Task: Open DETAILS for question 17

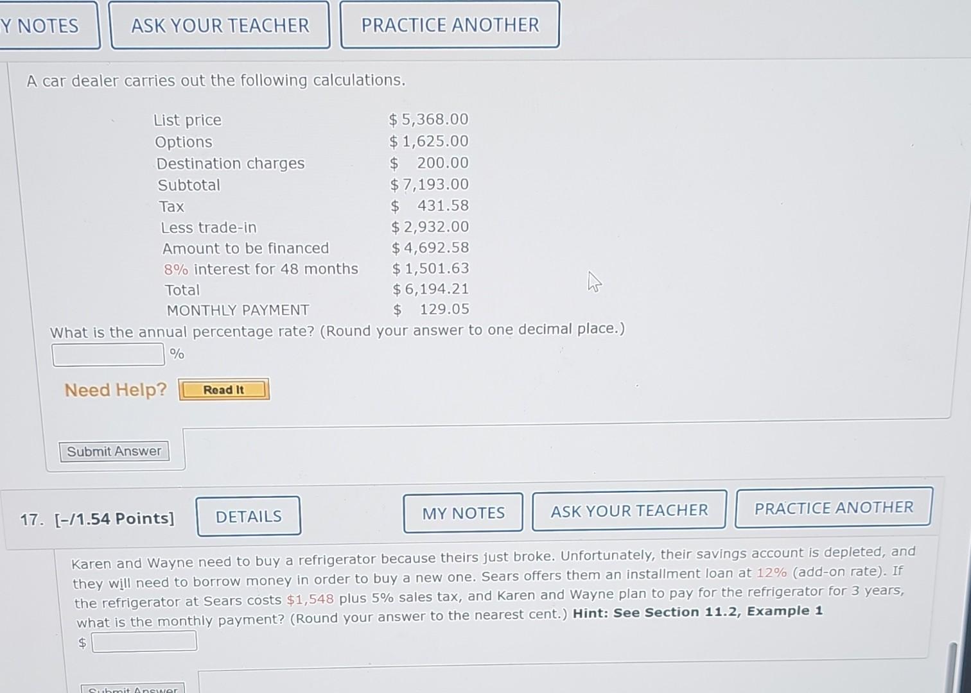Action: coord(248,516)
